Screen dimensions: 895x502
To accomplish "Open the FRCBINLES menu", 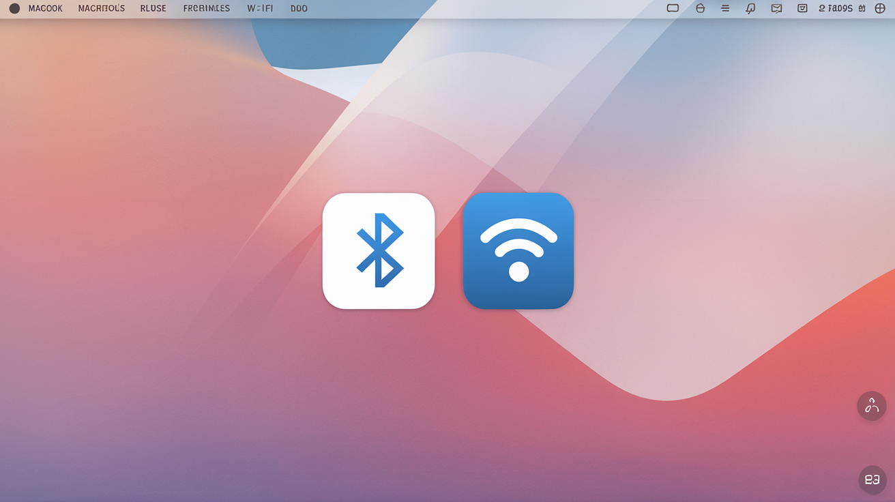I will point(207,9).
